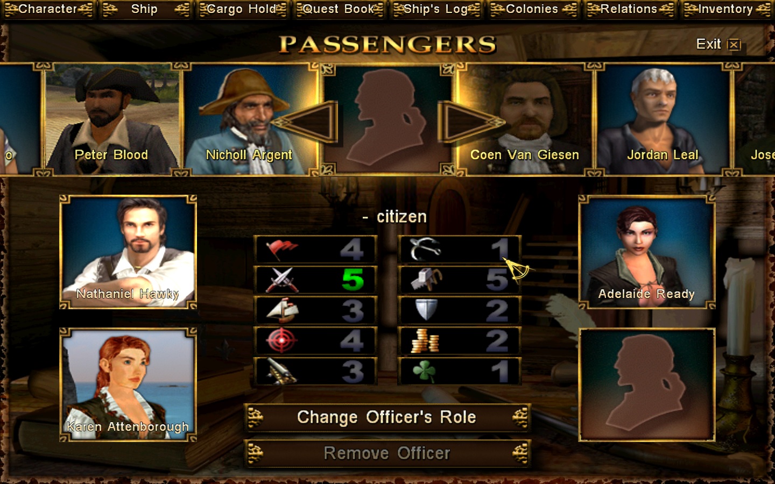Click the gold coins Commerce skill icon
775x484 pixels.
425,341
